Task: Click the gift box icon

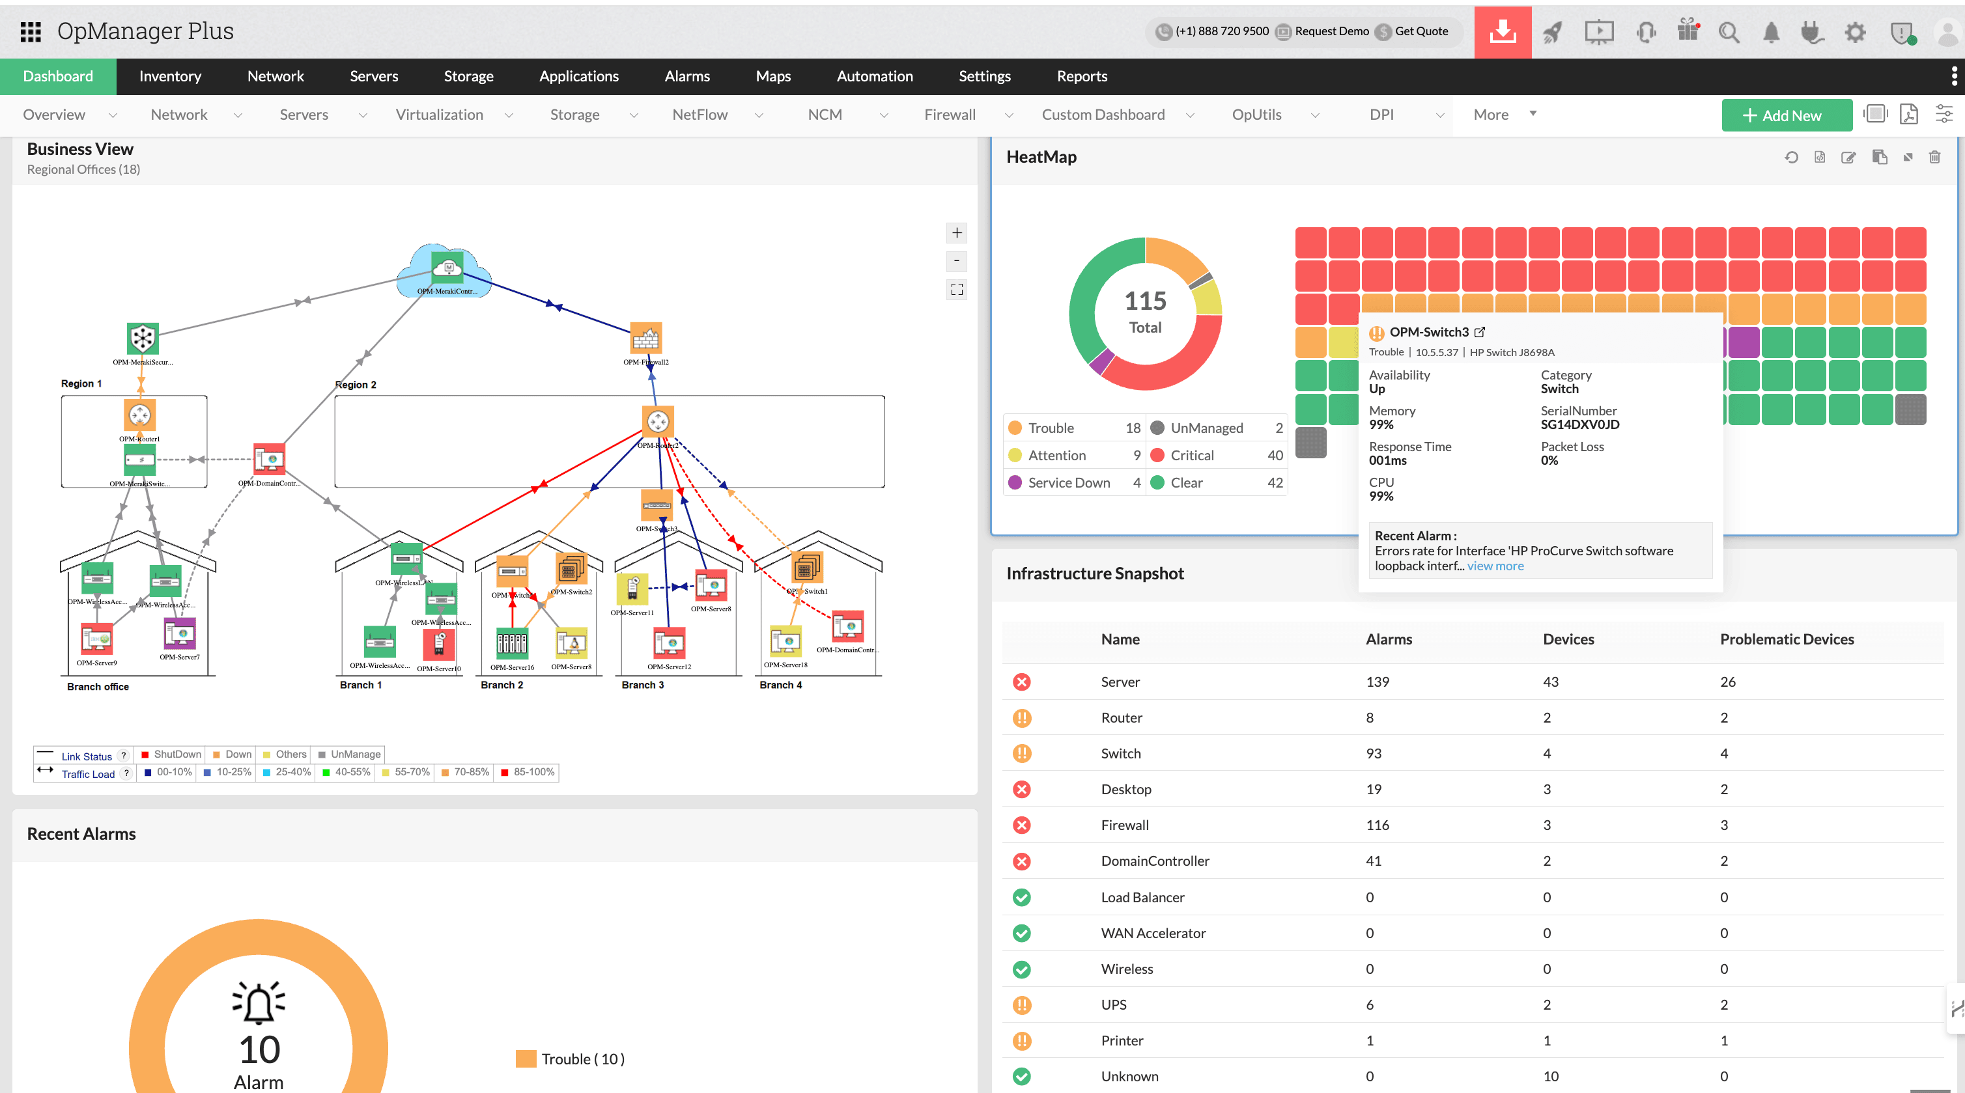Action: (x=1688, y=31)
